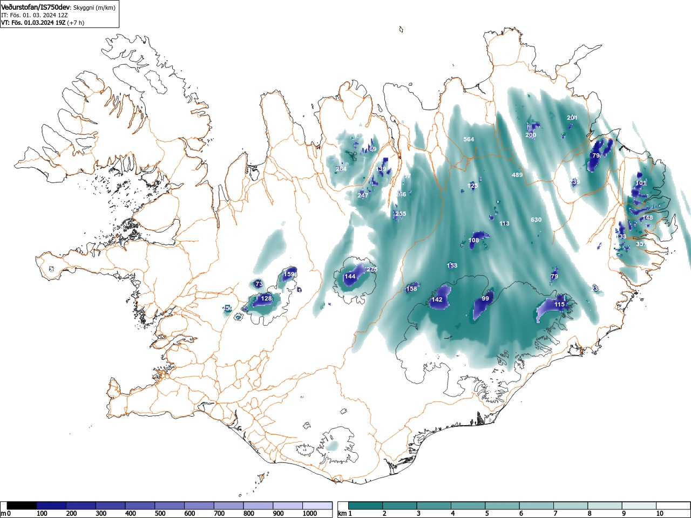Click the visibility value '142' on the map

click(437, 299)
